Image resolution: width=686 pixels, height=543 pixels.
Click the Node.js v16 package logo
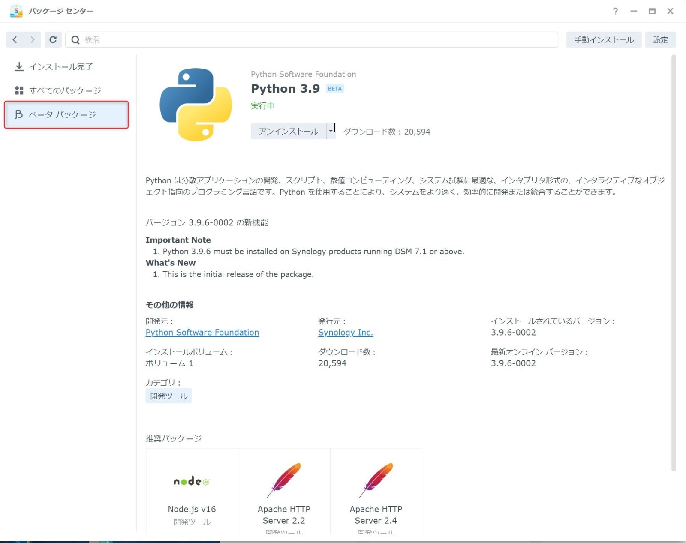pyautogui.click(x=192, y=481)
